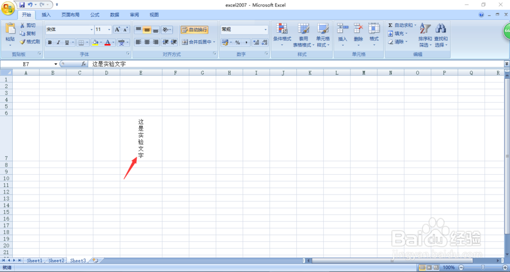Set middle vertical alignment
Image resolution: width=510 pixels, height=272 pixels.
[147, 30]
